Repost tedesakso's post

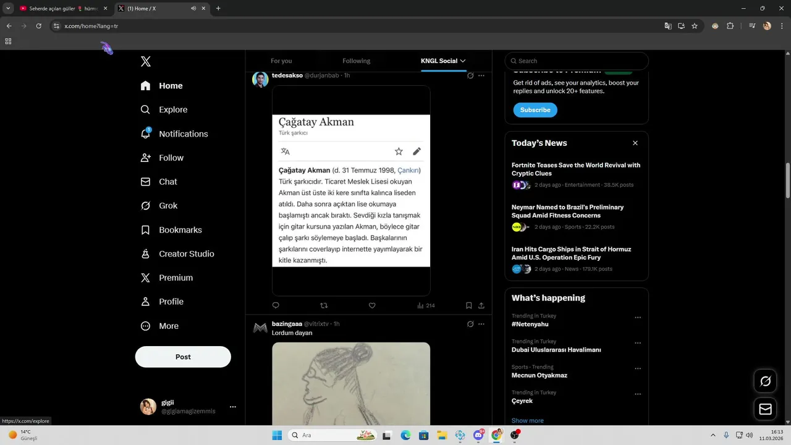pos(324,305)
